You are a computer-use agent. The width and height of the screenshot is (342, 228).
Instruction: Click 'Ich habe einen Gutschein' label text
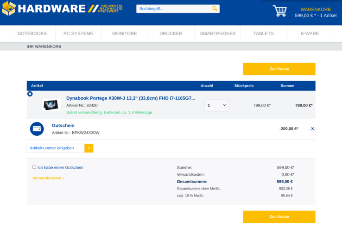click(60, 168)
